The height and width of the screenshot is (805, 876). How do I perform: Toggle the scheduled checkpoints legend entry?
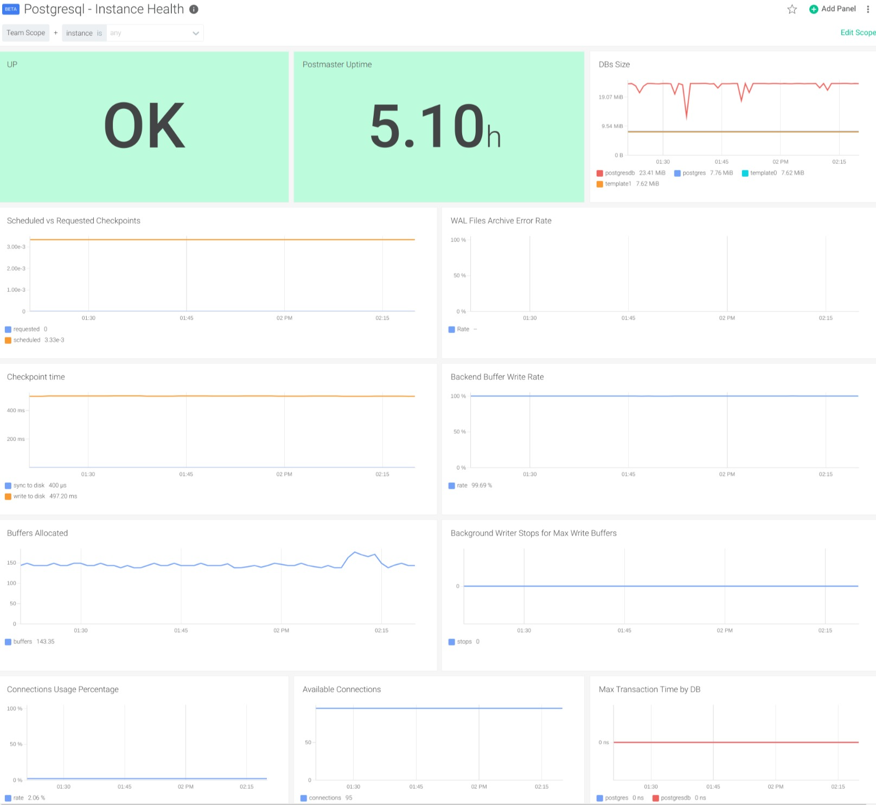(27, 340)
